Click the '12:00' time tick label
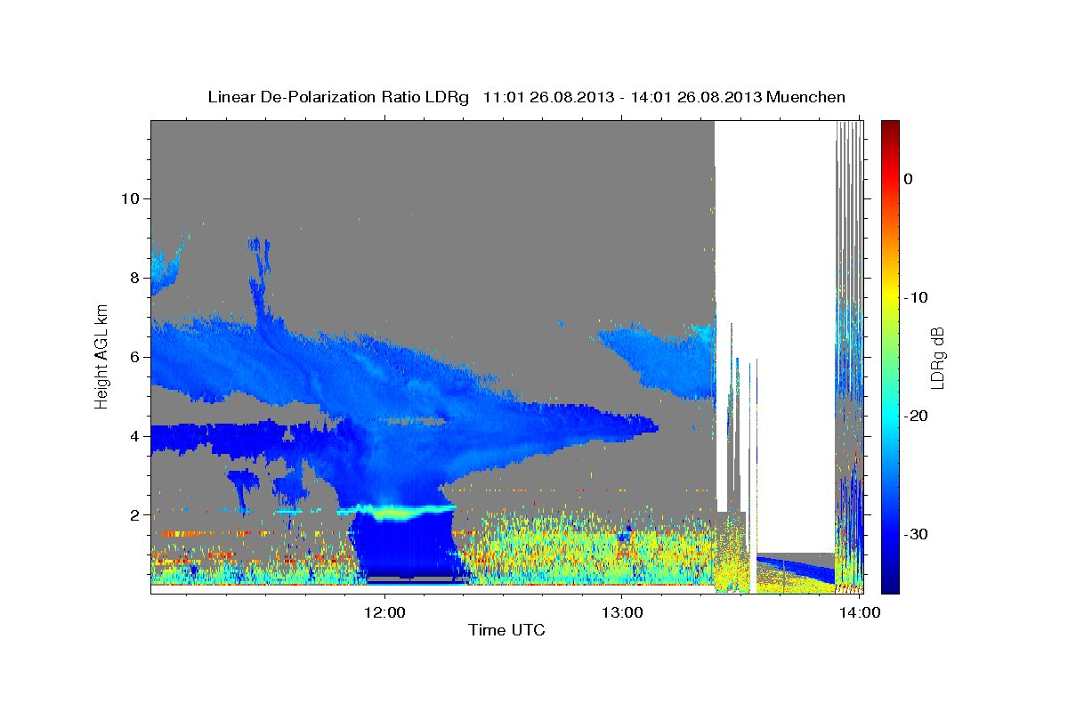1068x712 pixels. [384, 612]
